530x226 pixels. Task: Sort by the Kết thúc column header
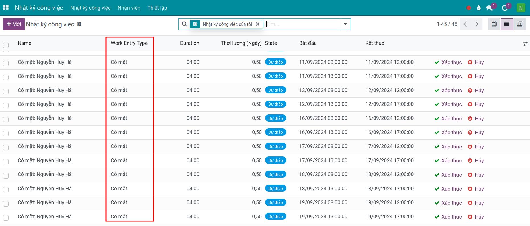(x=375, y=43)
